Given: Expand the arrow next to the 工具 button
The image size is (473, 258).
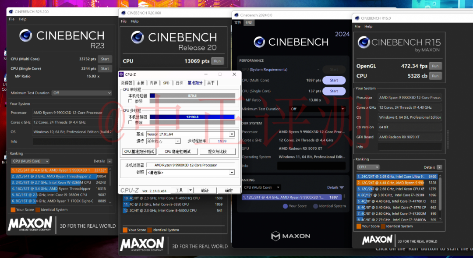Looking at the screenshot, I should tap(191, 191).
